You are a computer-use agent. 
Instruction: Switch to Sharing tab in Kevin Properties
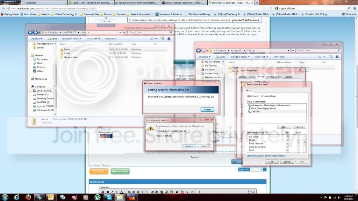(251, 77)
